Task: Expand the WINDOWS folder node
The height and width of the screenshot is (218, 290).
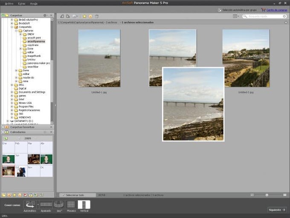Action: [x=12, y=118]
